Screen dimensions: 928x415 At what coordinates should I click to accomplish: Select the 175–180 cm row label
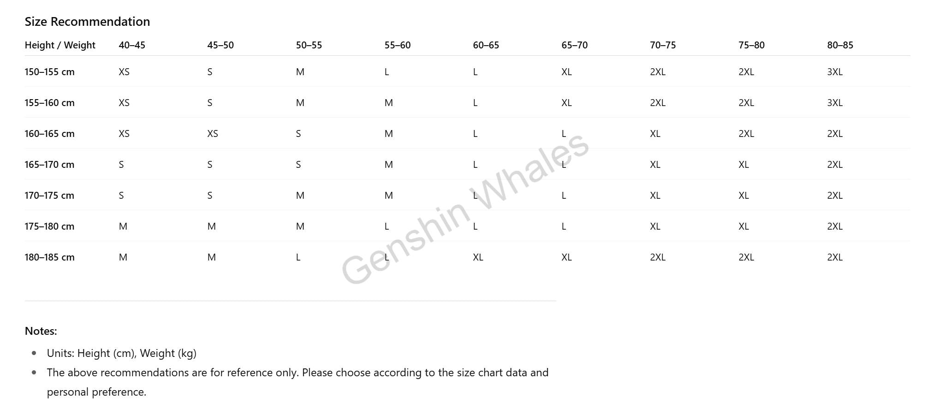pos(49,226)
